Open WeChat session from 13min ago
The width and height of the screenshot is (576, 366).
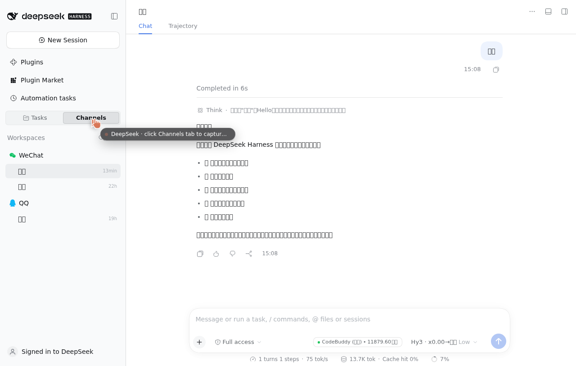point(63,171)
